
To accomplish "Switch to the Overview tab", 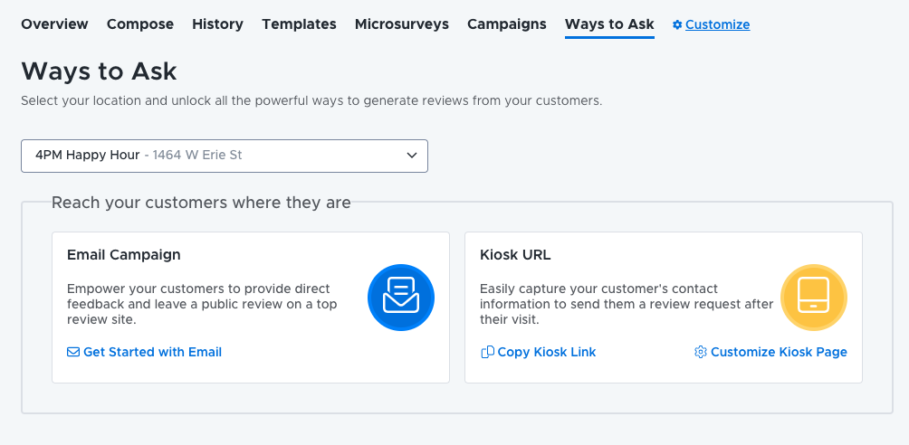I will (54, 24).
